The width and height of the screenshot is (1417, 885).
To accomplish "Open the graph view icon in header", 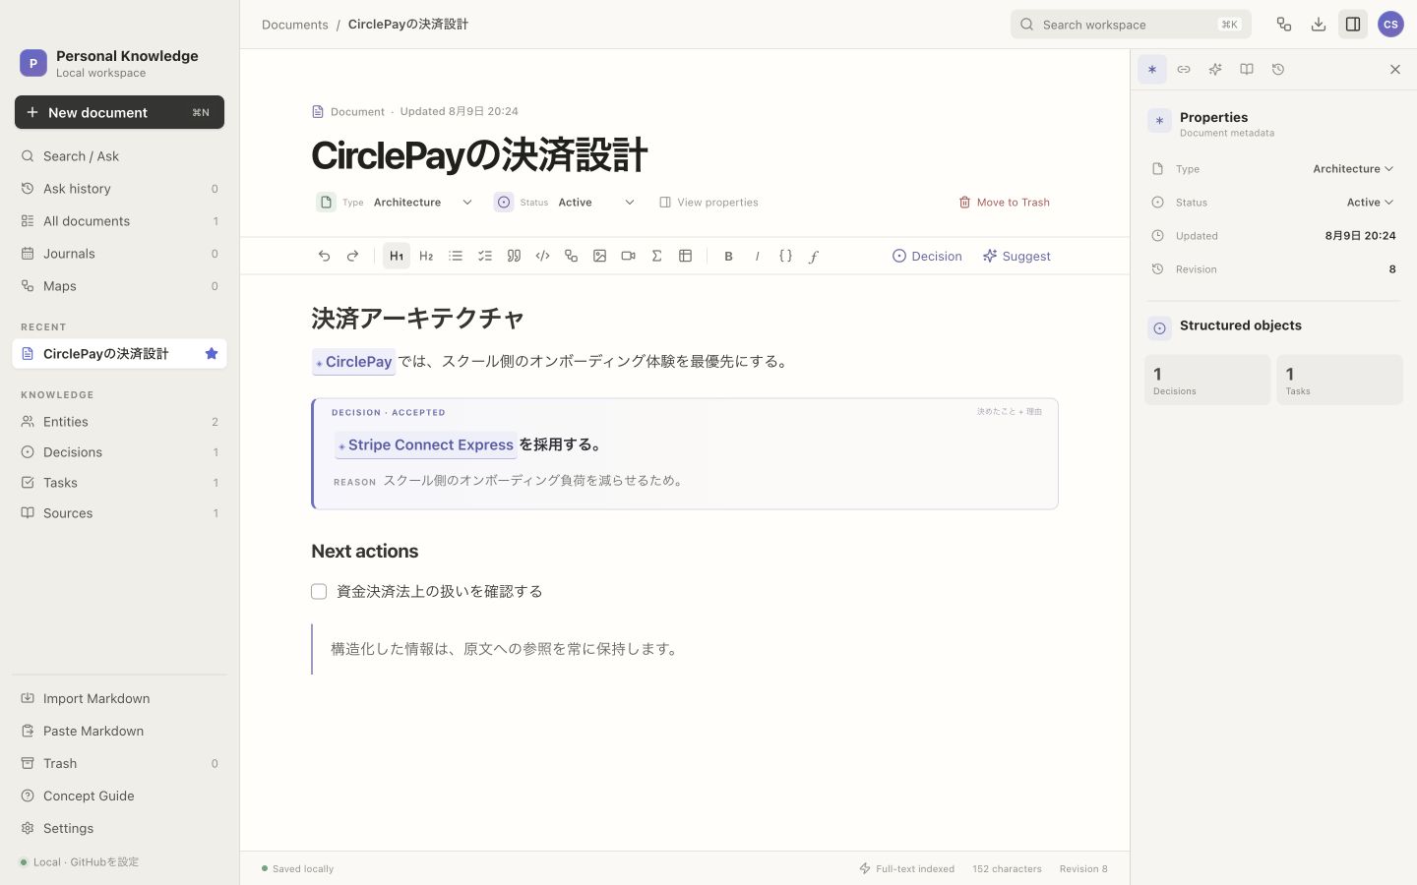I will 1284,25.
